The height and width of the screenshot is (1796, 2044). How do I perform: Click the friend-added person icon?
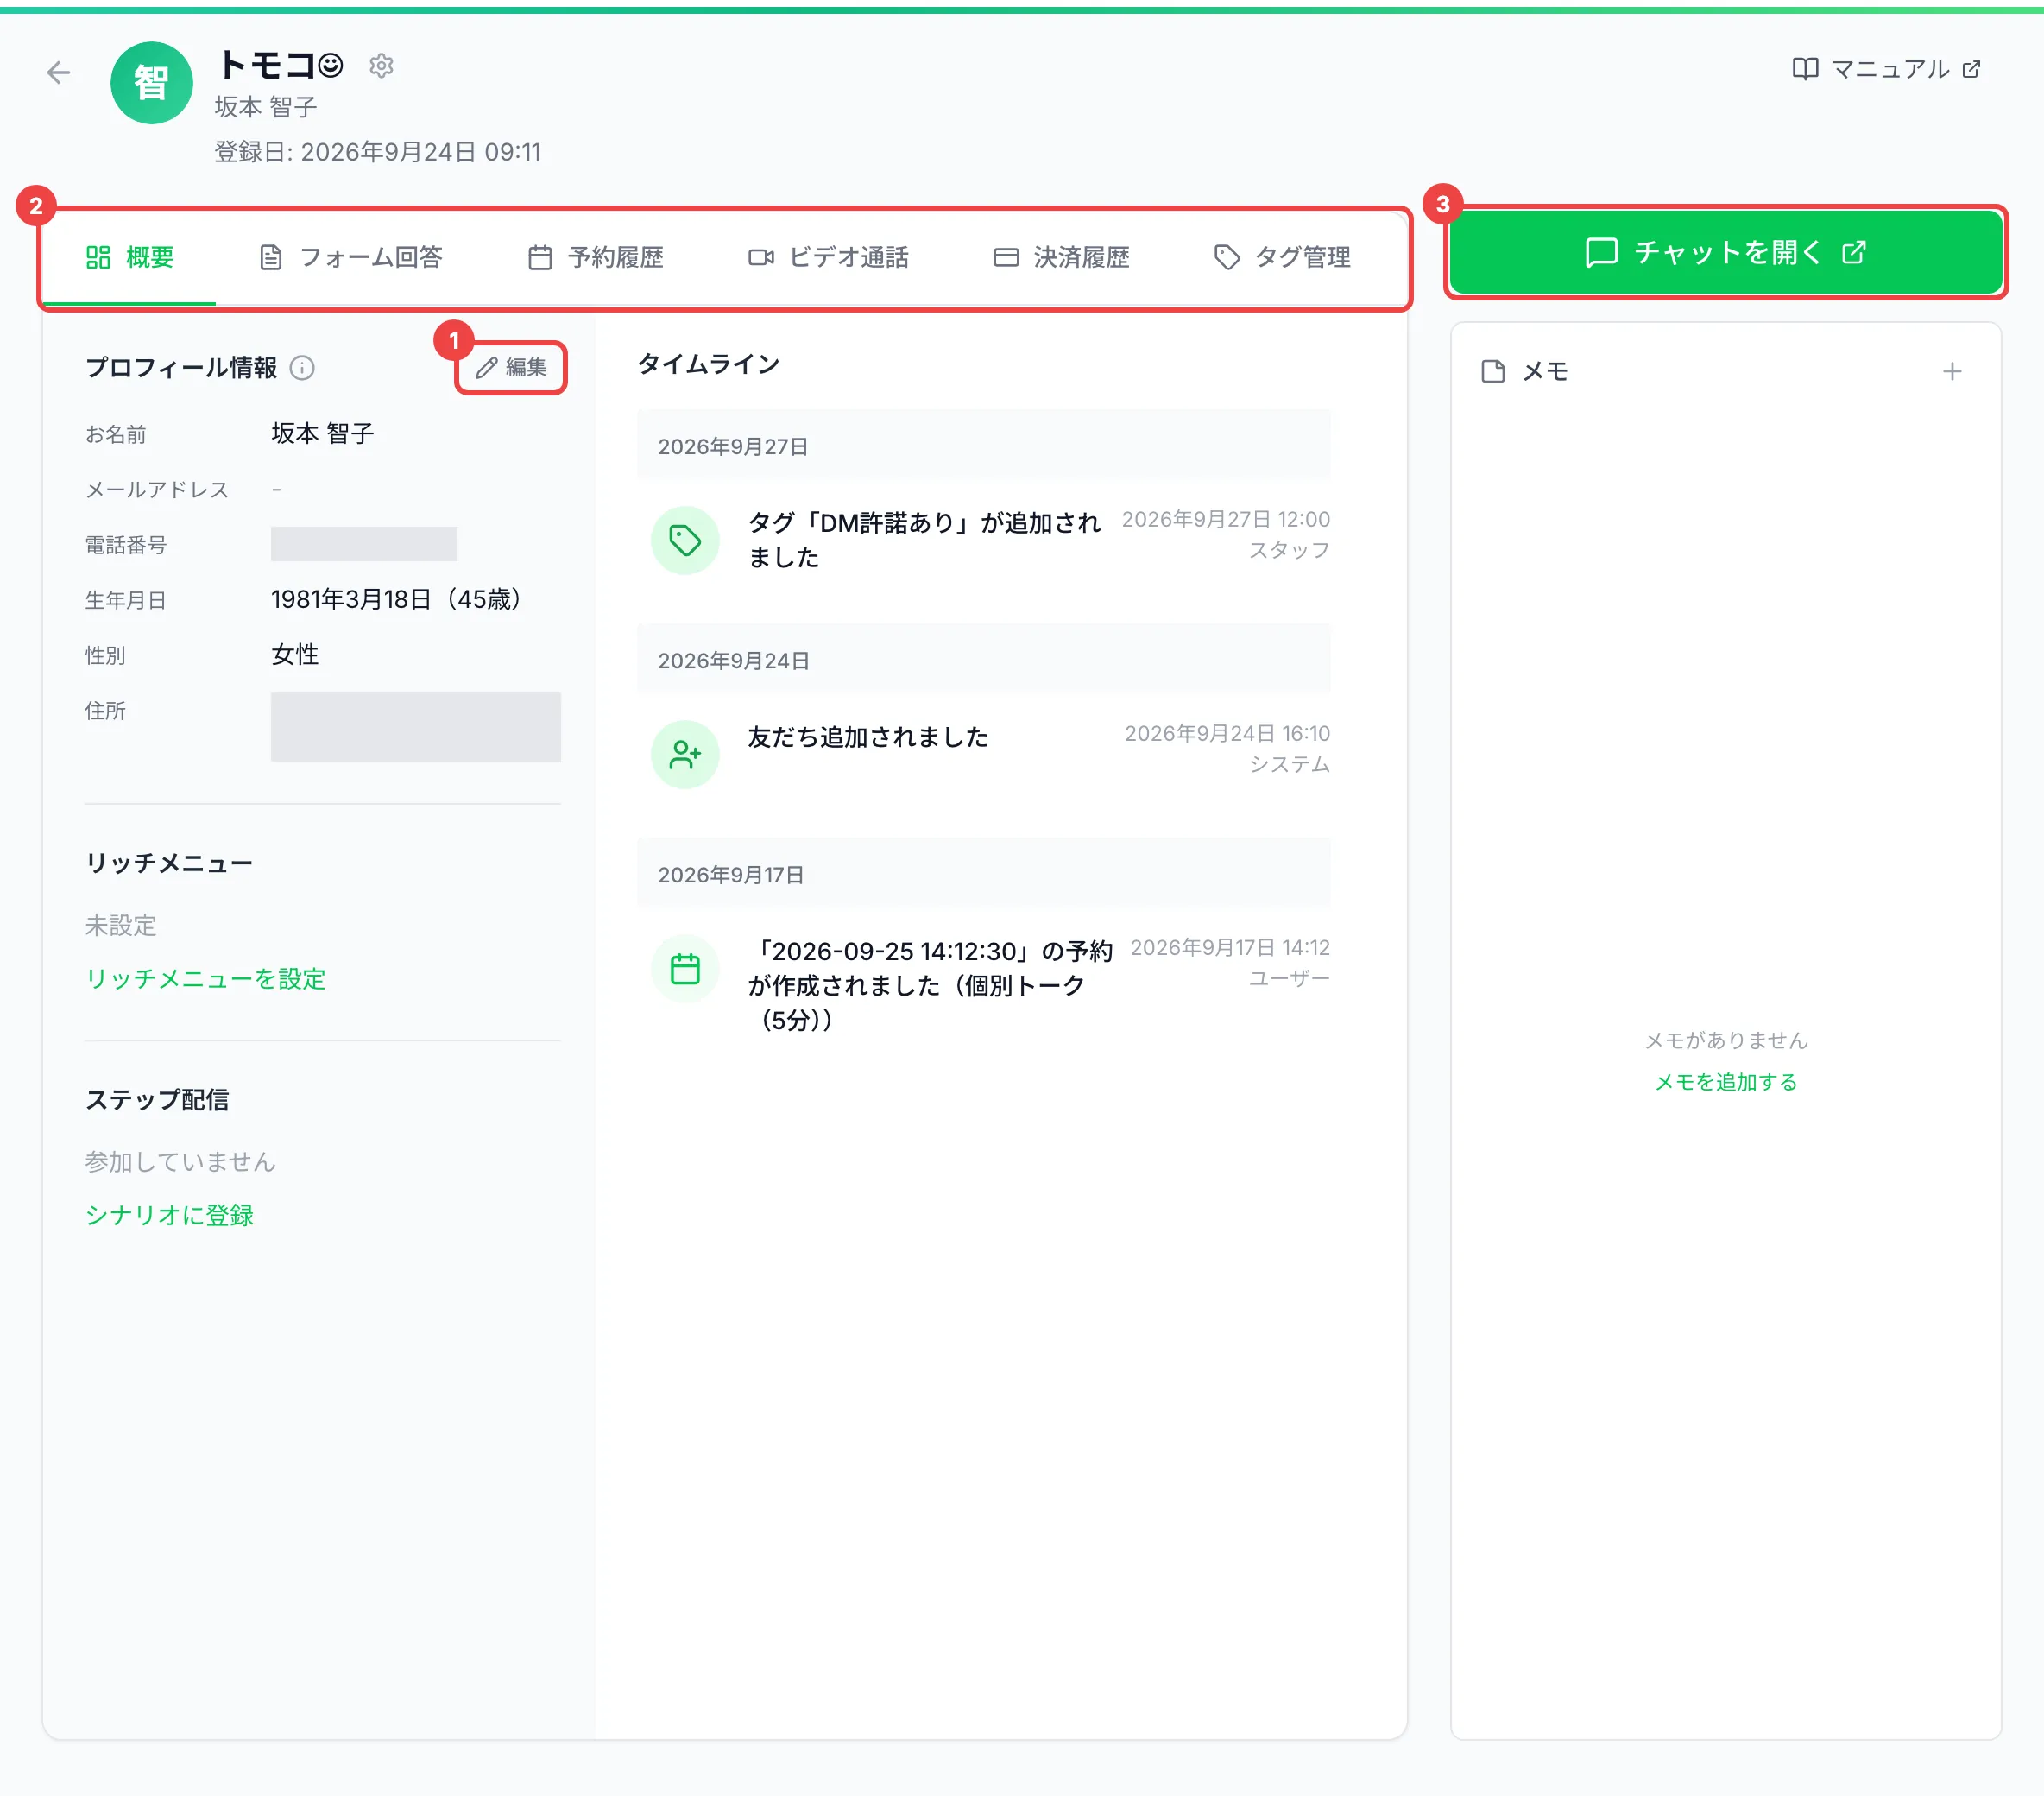point(685,755)
